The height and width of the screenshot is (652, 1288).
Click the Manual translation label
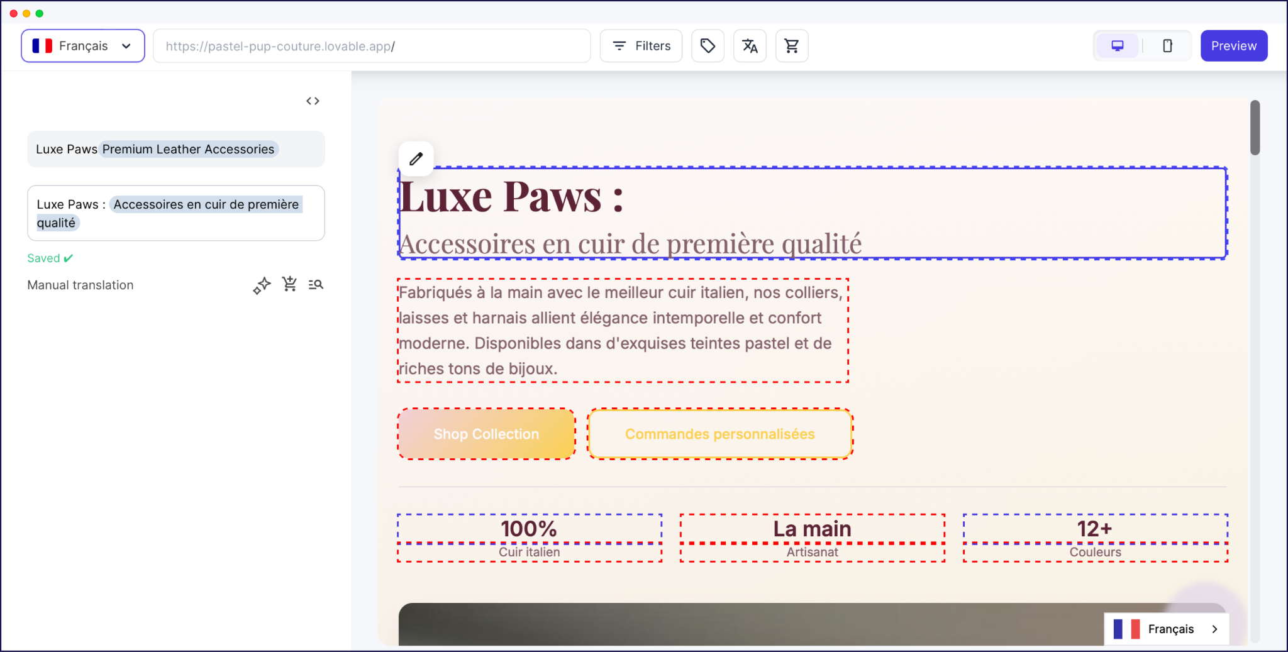(x=80, y=285)
